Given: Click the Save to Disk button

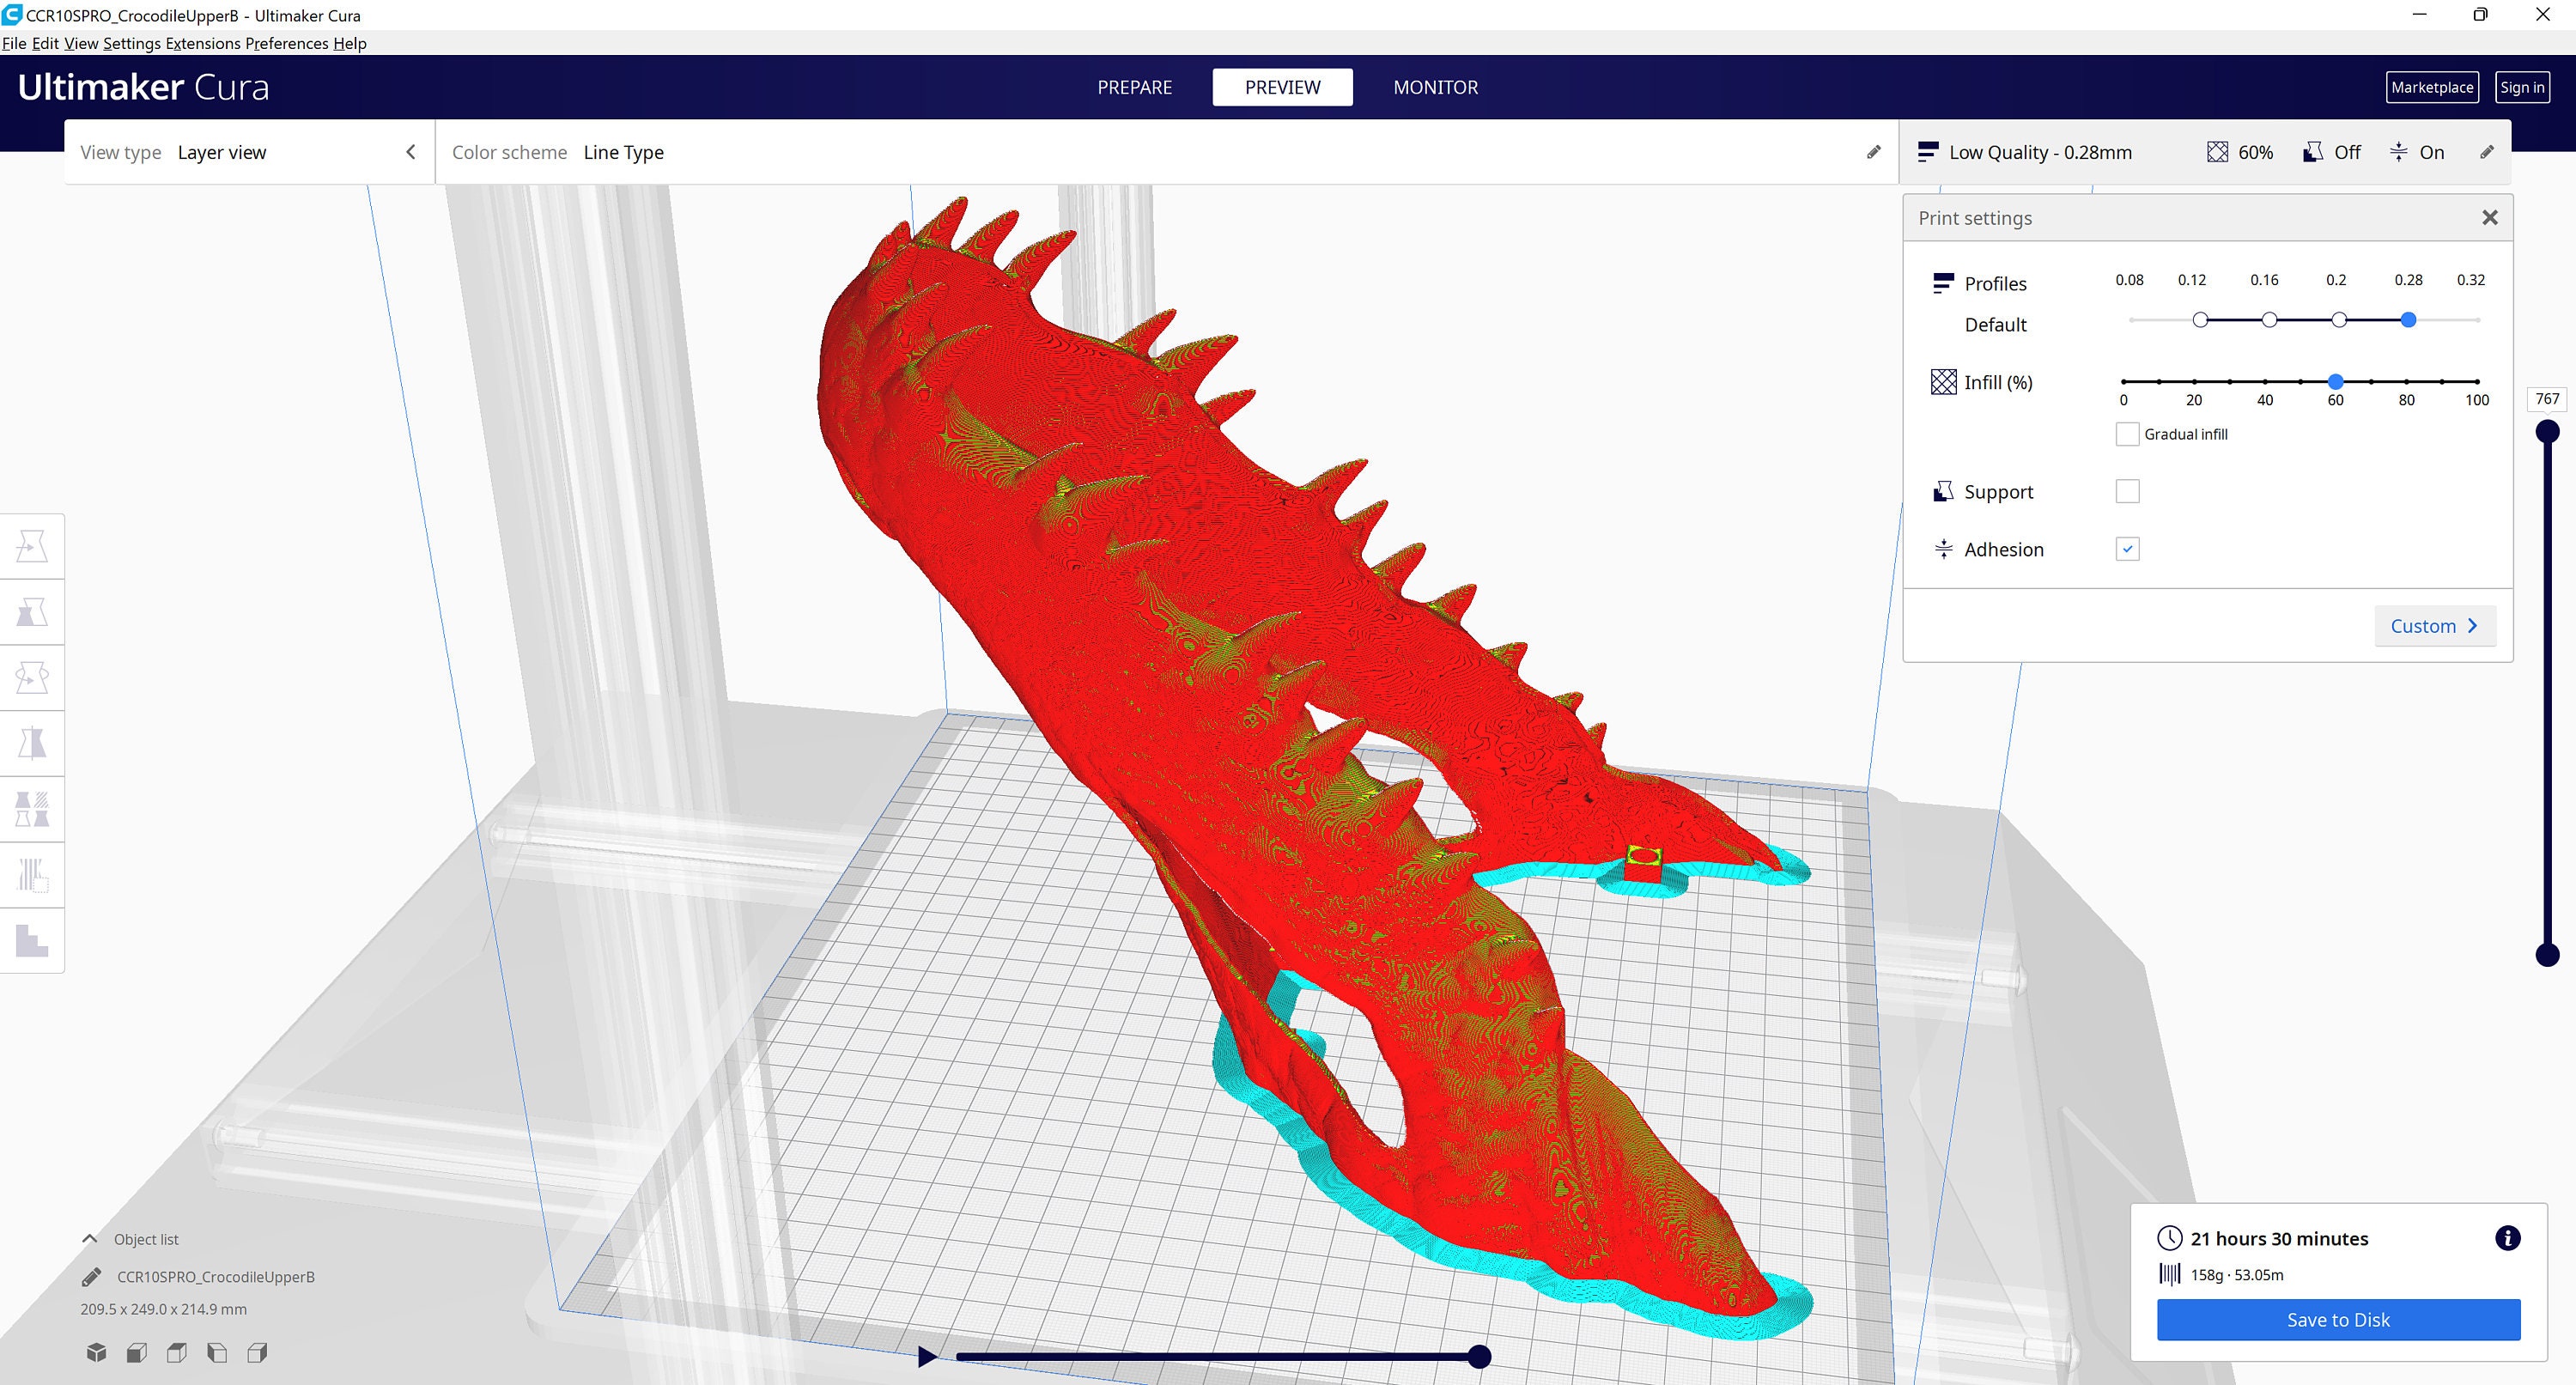Looking at the screenshot, I should point(2338,1319).
